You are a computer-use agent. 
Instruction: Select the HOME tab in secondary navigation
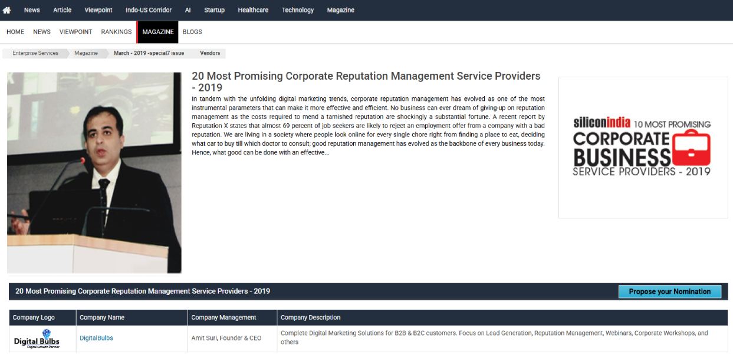pos(15,32)
